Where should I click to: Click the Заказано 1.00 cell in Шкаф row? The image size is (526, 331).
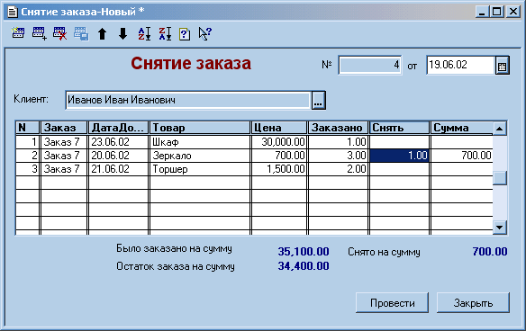338,142
